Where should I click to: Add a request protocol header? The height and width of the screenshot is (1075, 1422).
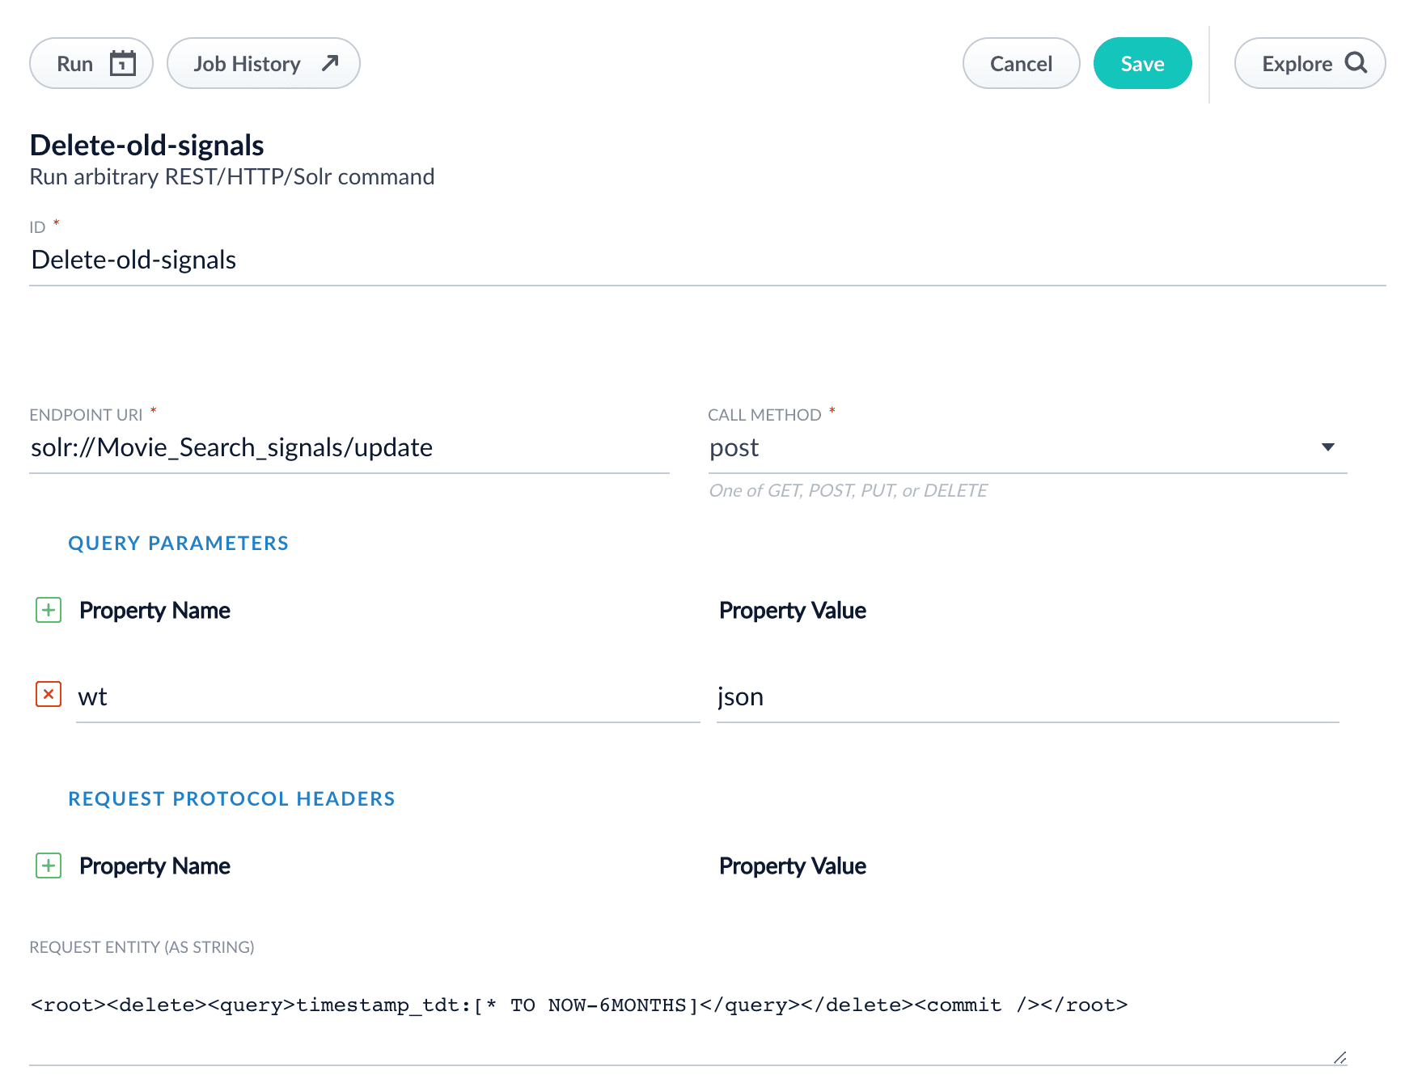point(49,866)
